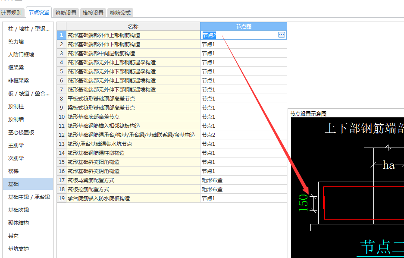Select row 6 筏形基础端部无外伸上部钢筋遇墙构造
The image size is (404, 258).
pyautogui.click(x=133, y=80)
